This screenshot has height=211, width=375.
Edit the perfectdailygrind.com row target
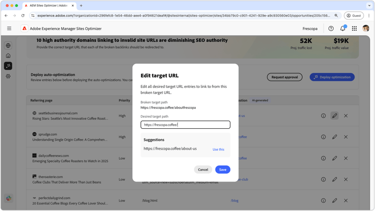[334, 201]
